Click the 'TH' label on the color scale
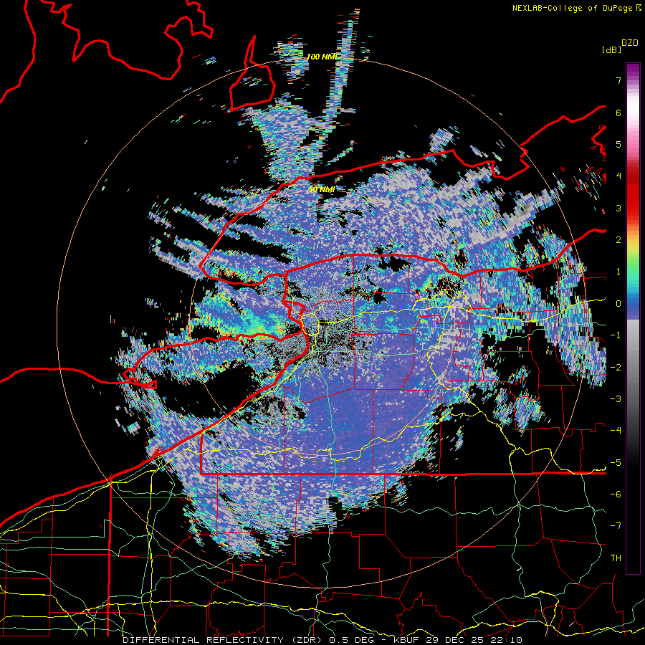645x645 pixels. click(x=616, y=558)
